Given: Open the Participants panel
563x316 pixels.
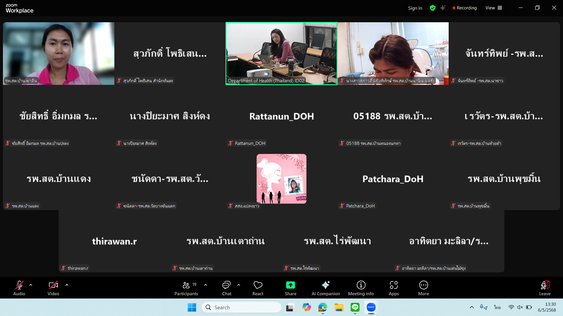Looking at the screenshot, I should [x=186, y=288].
